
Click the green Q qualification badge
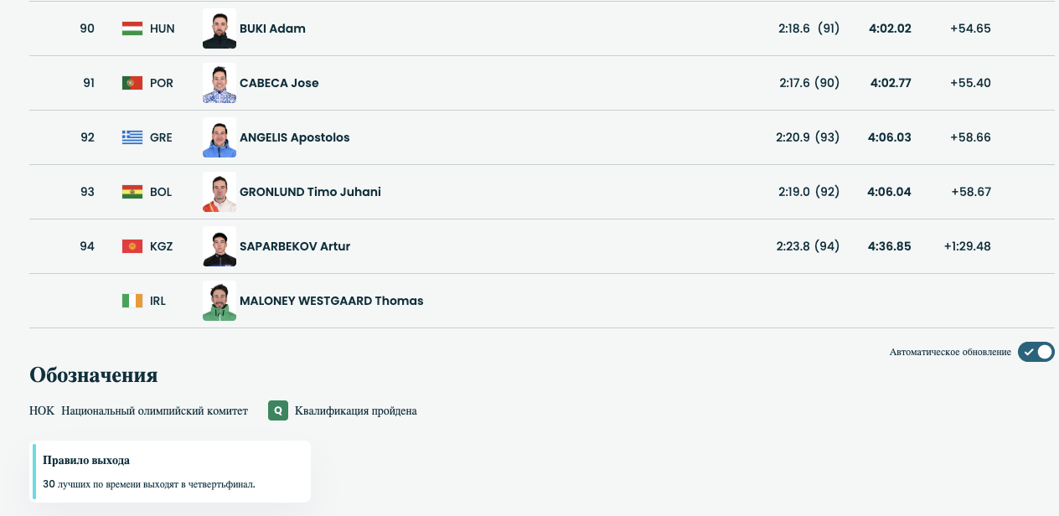[x=278, y=410]
